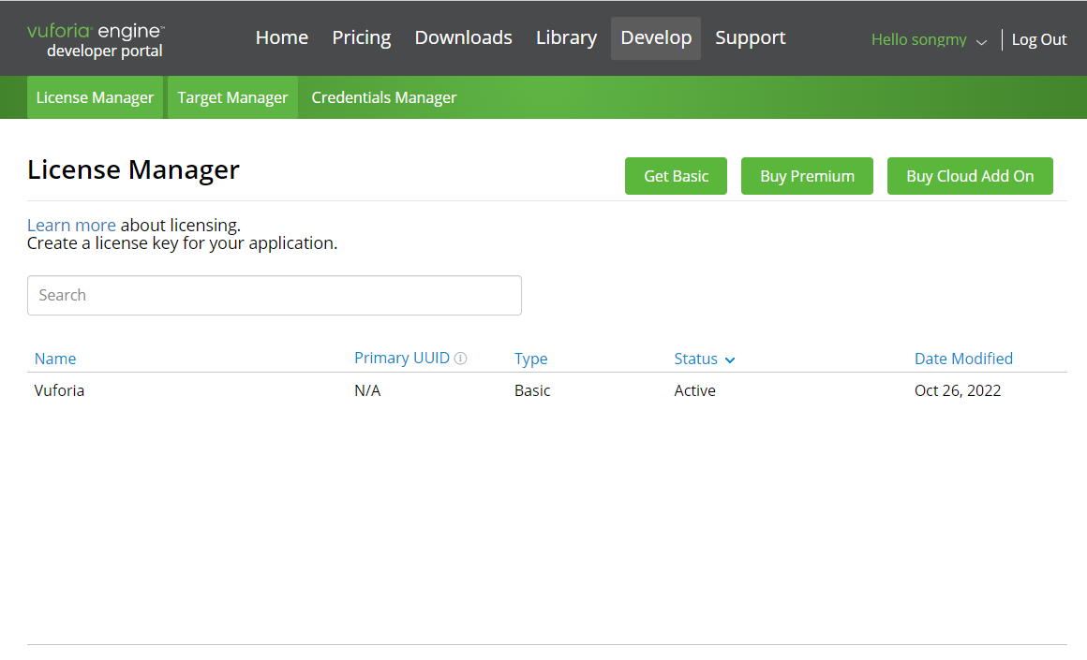The height and width of the screenshot is (660, 1087).
Task: Sort by the Date Modified column header
Action: (x=963, y=359)
